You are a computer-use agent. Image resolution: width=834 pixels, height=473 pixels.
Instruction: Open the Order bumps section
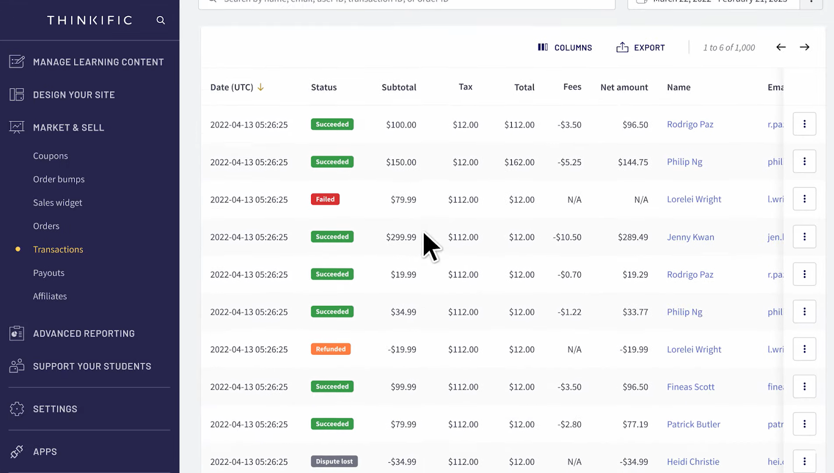[x=58, y=179]
